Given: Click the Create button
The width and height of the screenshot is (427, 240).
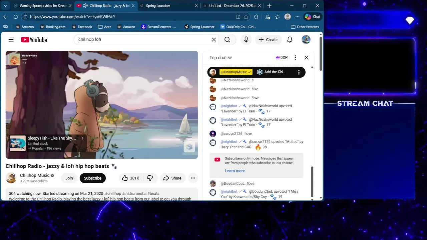Looking at the screenshot, I should [x=268, y=40].
